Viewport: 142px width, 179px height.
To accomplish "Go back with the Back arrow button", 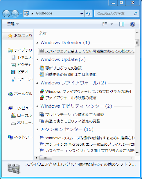I will pos(6,14).
